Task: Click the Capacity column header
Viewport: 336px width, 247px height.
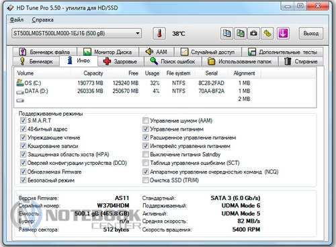Action: [x=88, y=73]
